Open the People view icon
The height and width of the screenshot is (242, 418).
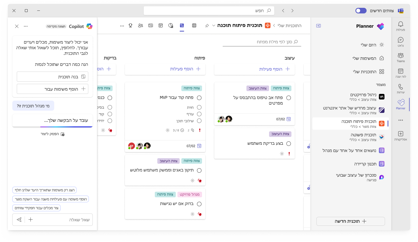pyautogui.click(x=141, y=25)
